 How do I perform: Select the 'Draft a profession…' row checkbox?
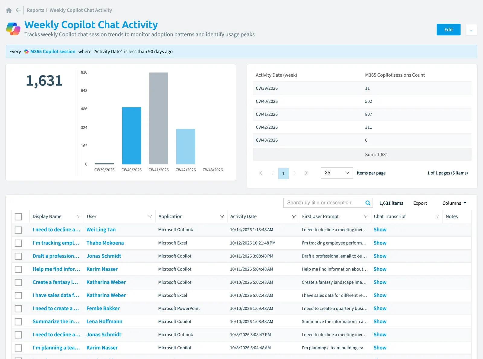[18, 256]
